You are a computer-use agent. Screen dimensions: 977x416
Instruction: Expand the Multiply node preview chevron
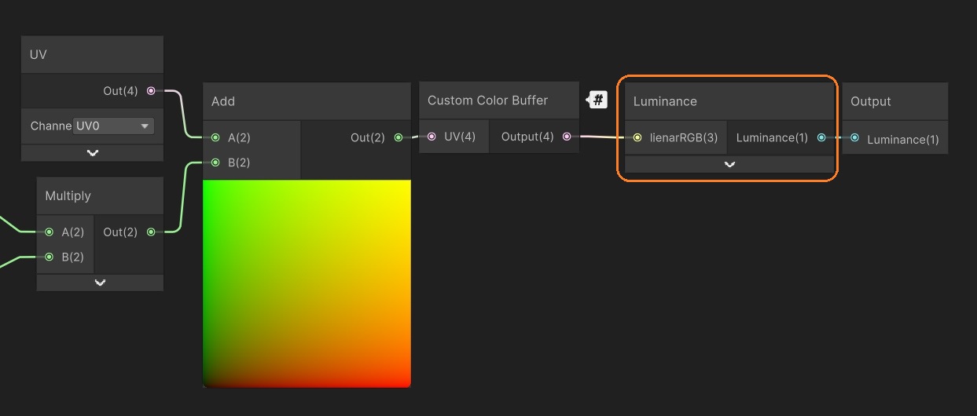[x=100, y=283]
